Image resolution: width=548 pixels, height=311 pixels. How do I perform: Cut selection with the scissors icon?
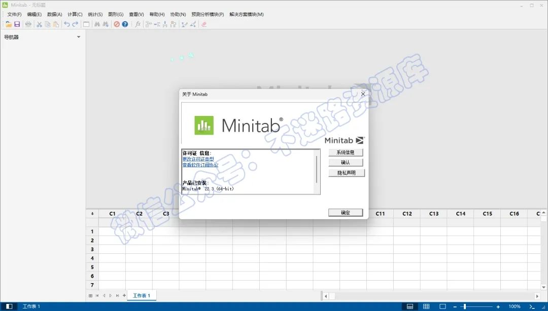[39, 24]
